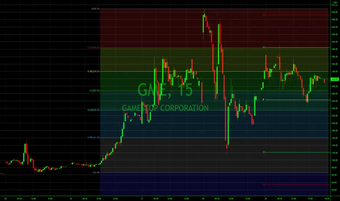Click the 140.00 price axis label

335,145
